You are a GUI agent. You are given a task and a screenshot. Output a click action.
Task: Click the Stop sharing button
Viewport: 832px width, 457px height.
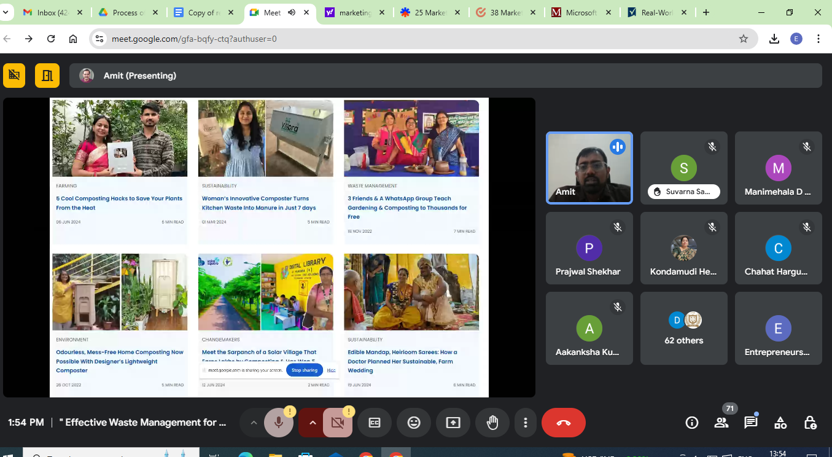[x=305, y=370]
